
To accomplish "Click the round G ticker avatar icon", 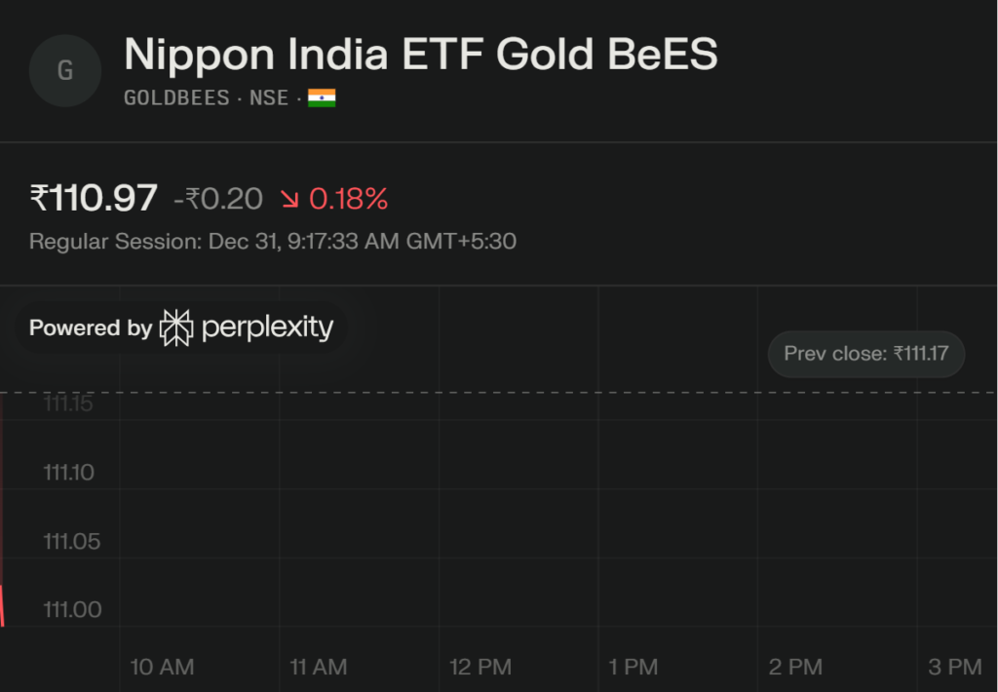I will pos(65,71).
